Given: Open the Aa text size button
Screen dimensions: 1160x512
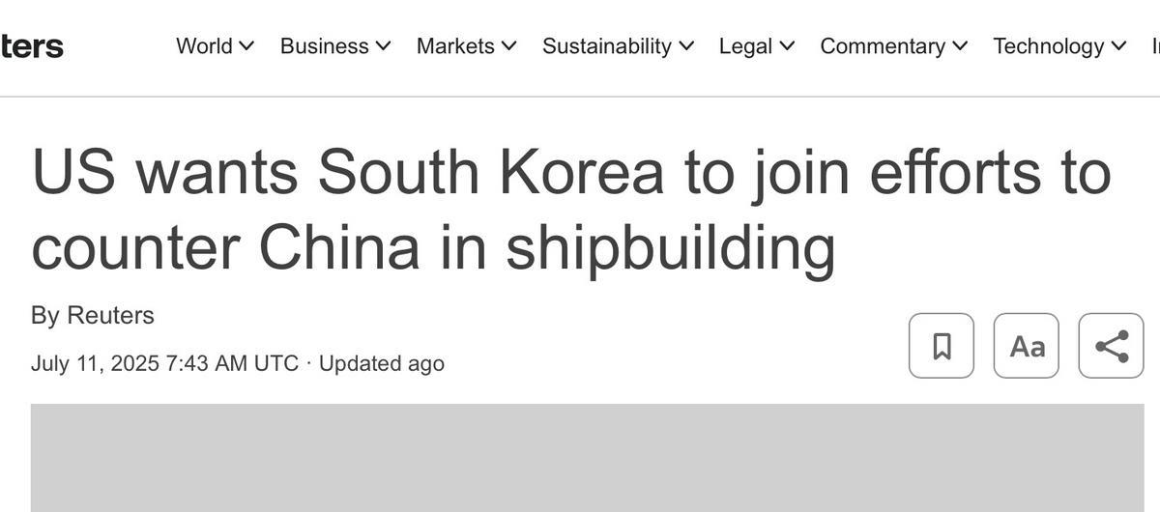Looking at the screenshot, I should pyautogui.click(x=1027, y=346).
